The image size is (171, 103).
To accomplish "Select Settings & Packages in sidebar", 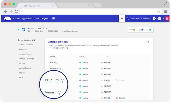I will [27, 59].
